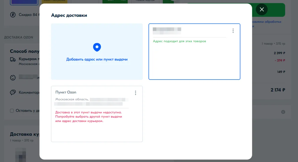Viewport: 298px width, 162px height.
Task: Open three-dot menu on the selected address card
Action: click(x=233, y=31)
